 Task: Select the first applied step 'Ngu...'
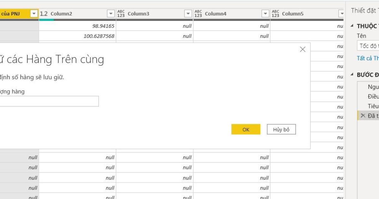(x=373, y=87)
